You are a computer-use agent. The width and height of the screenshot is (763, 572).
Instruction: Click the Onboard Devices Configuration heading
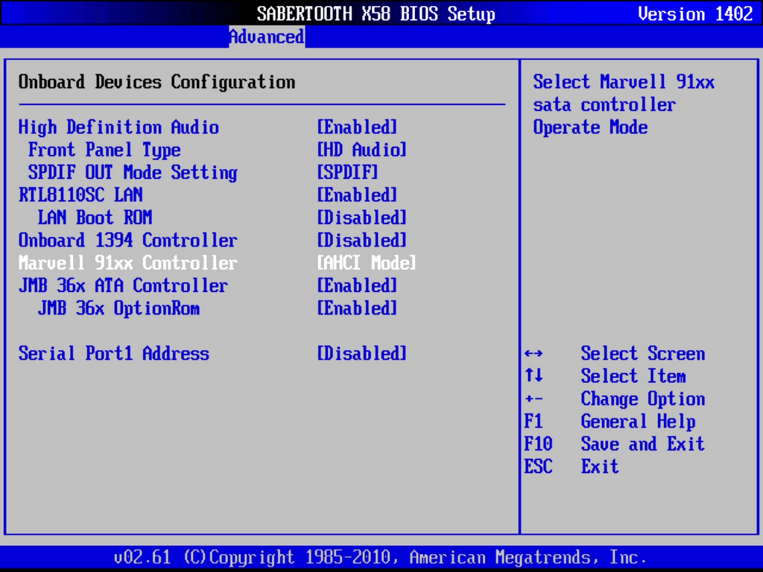tap(156, 82)
